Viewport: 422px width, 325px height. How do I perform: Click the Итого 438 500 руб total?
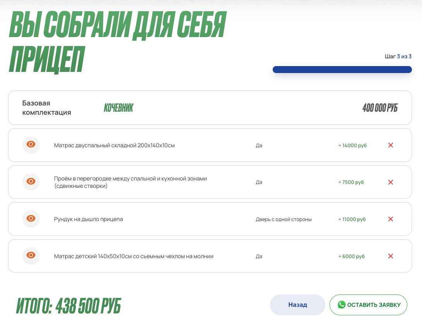(x=68, y=306)
